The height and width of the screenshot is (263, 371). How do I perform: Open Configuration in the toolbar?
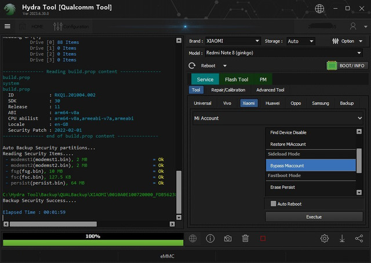pyautogui.click(x=71, y=26)
